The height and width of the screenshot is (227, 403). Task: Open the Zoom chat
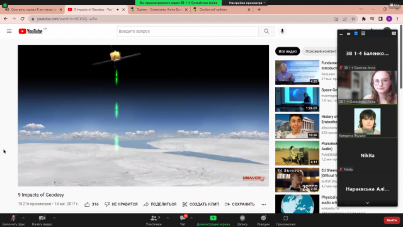click(x=183, y=220)
